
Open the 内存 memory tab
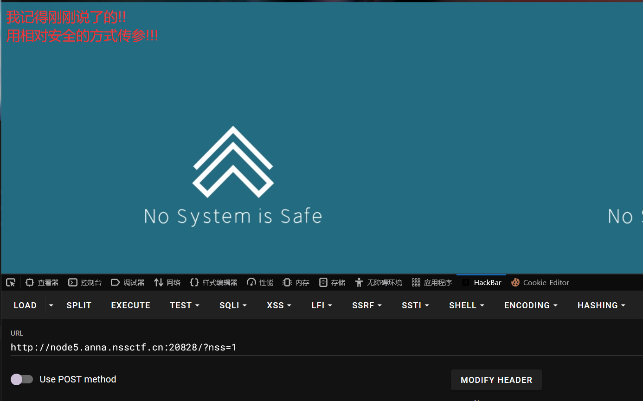[x=296, y=282]
